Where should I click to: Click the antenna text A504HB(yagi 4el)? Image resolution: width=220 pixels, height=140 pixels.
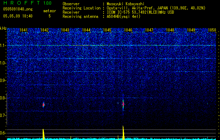coord(123,16)
